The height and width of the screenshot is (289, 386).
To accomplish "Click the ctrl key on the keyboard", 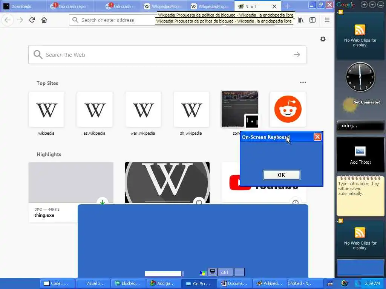I will [225, 272].
